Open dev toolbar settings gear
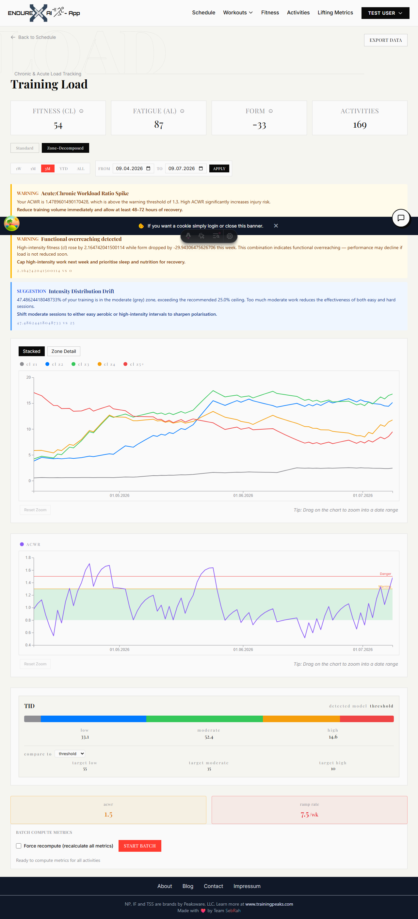This screenshot has width=418, height=919. (x=230, y=236)
